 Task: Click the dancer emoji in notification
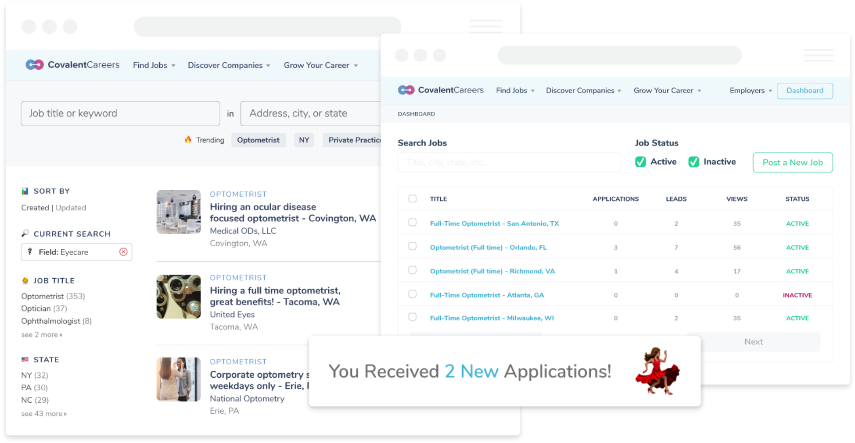[x=657, y=371]
